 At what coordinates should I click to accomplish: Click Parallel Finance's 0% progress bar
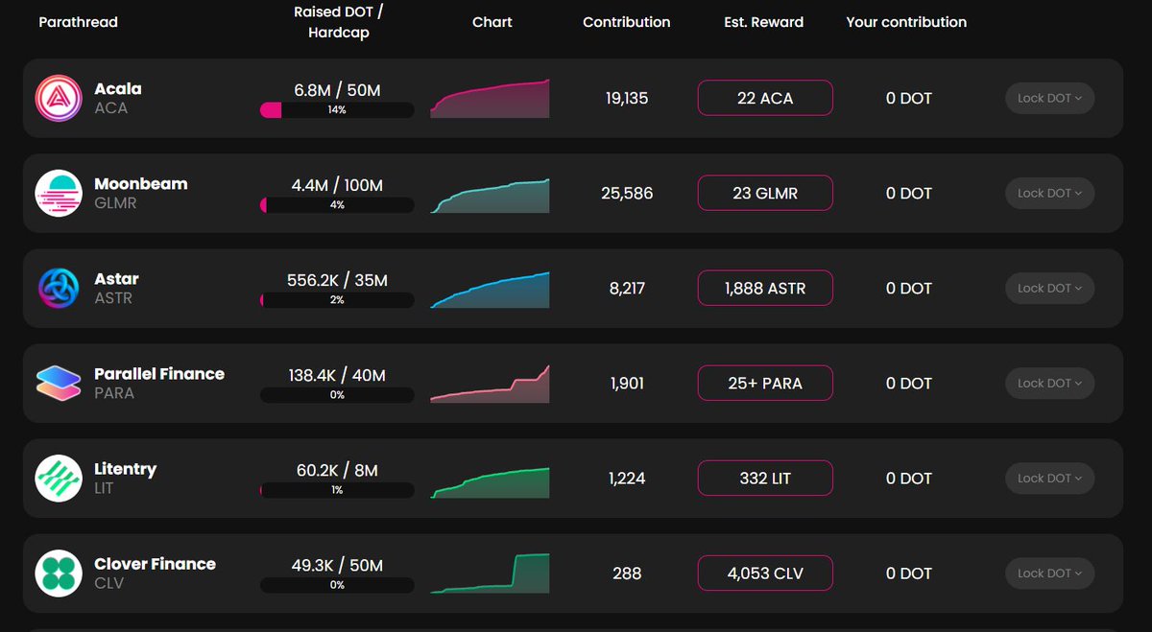337,395
